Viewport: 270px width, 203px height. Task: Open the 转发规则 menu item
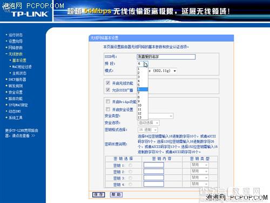pos(16,86)
